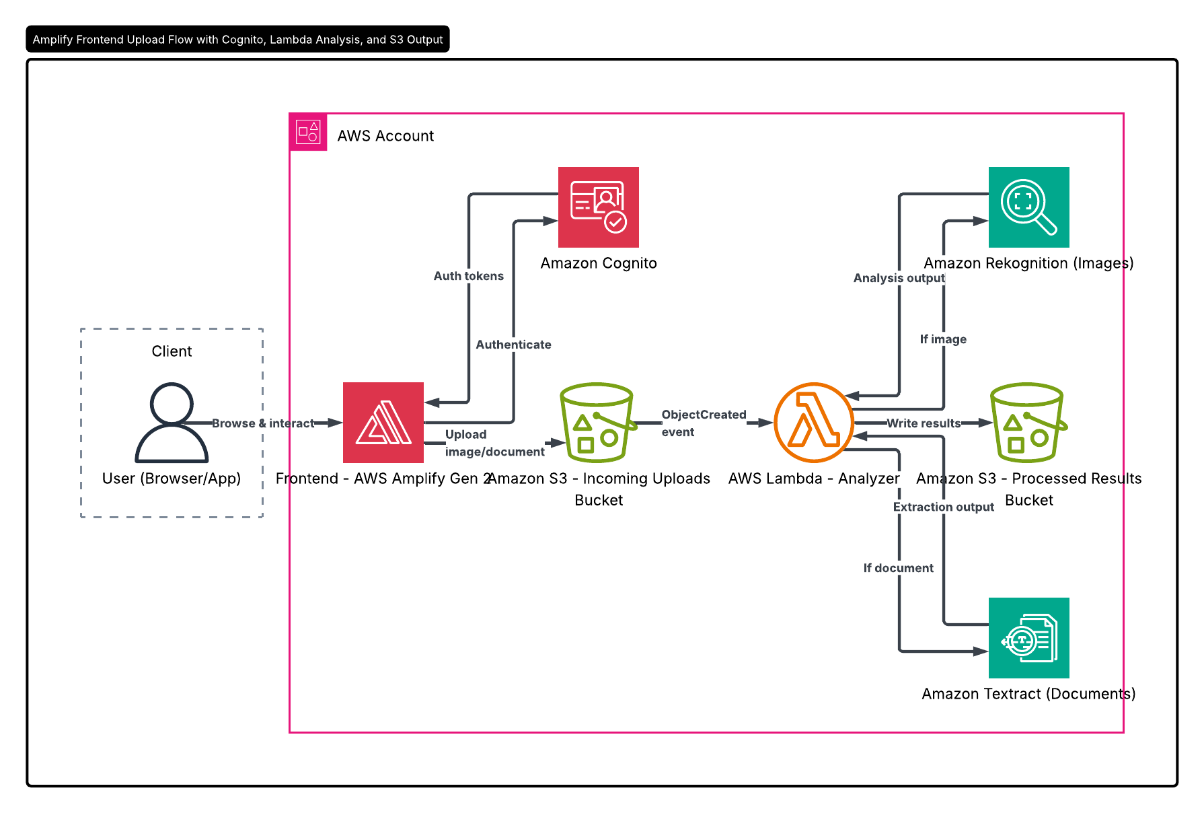Click the 'AWS Lambda - Analyzer' caption
The height and width of the screenshot is (813, 1204).
[x=814, y=479]
